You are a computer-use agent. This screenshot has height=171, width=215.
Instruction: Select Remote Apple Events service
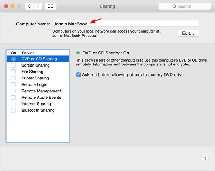click(41, 98)
